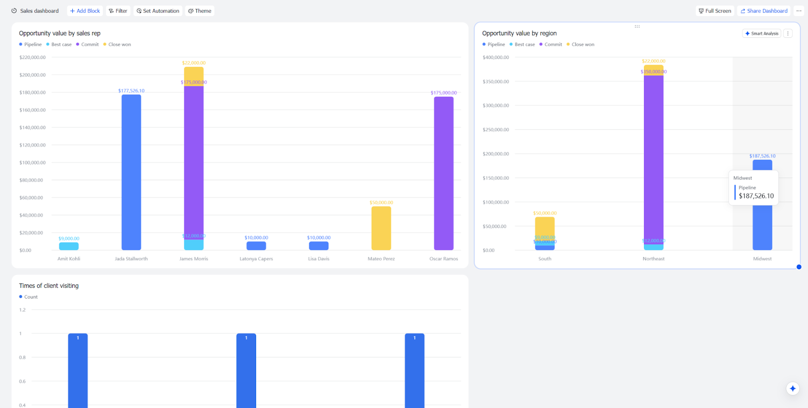Run Smart Analysis on region chart
Viewport: 808px width, 408px height.
pos(762,33)
